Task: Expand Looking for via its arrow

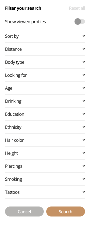Action: coord(84,75)
